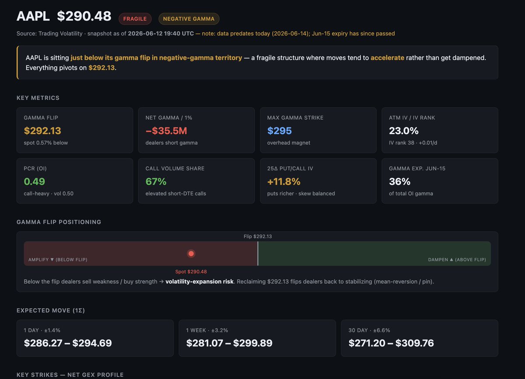This screenshot has width=525, height=379.
Task: Click the "spot 0.57% below" caption
Action: coord(46,143)
